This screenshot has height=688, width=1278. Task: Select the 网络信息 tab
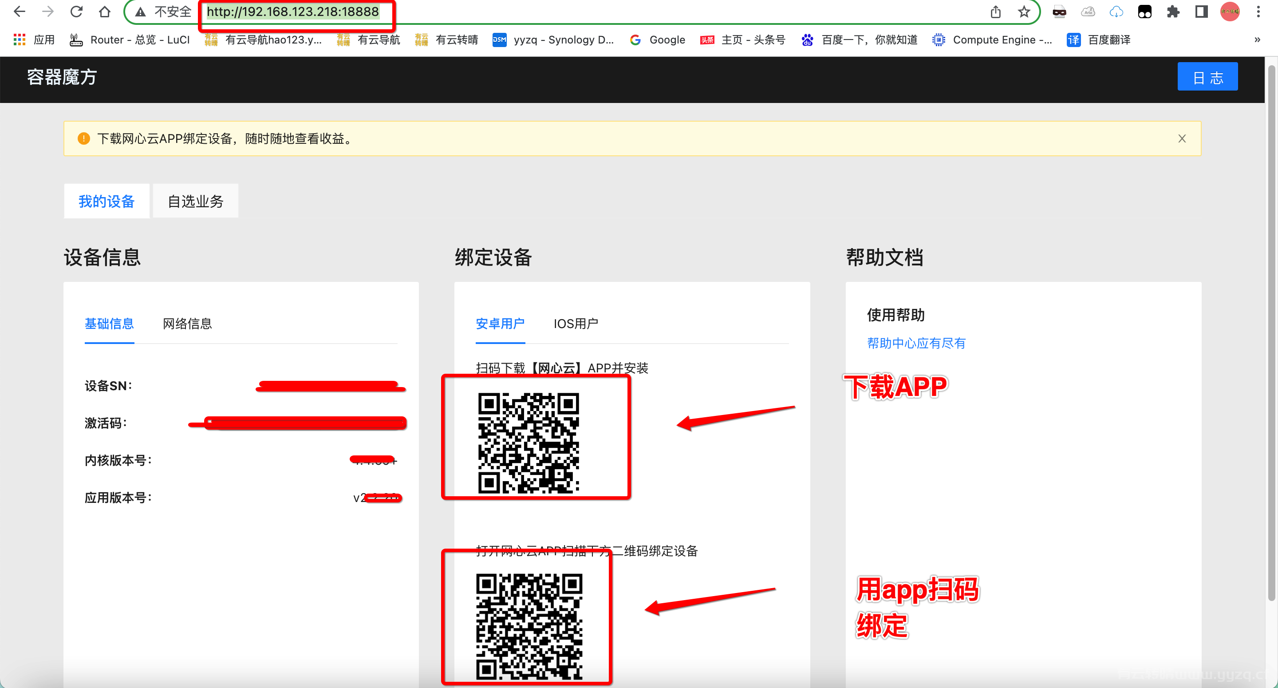[188, 324]
